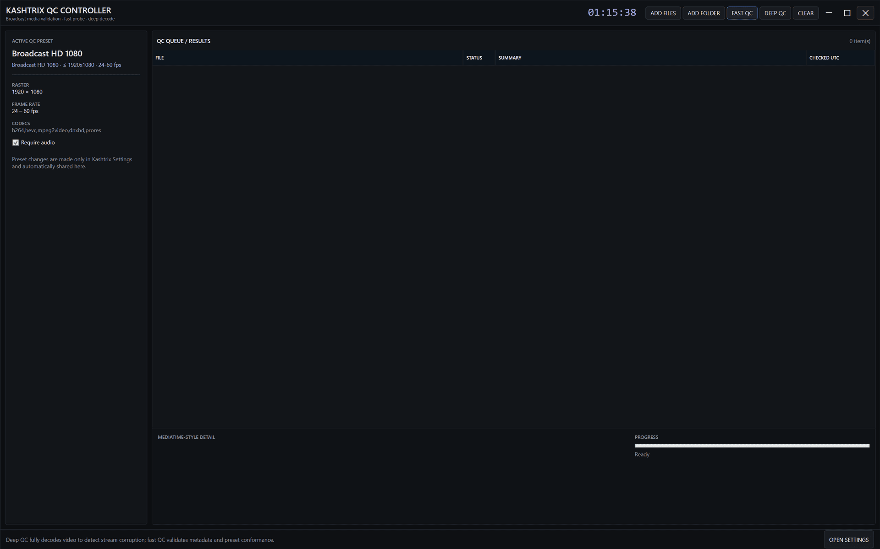Clear the QC queue

click(x=806, y=13)
